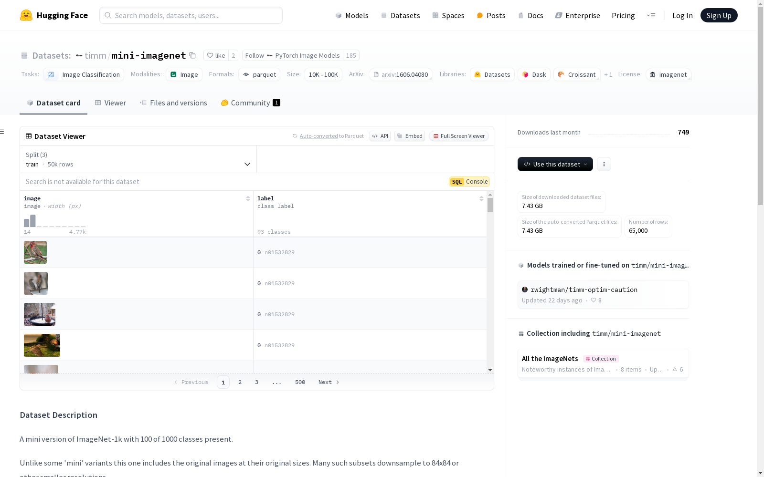The width and height of the screenshot is (764, 477).
Task: Click the Hugging Face logo
Action: coord(53,15)
